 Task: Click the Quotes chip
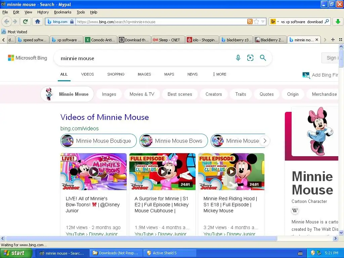point(267,94)
